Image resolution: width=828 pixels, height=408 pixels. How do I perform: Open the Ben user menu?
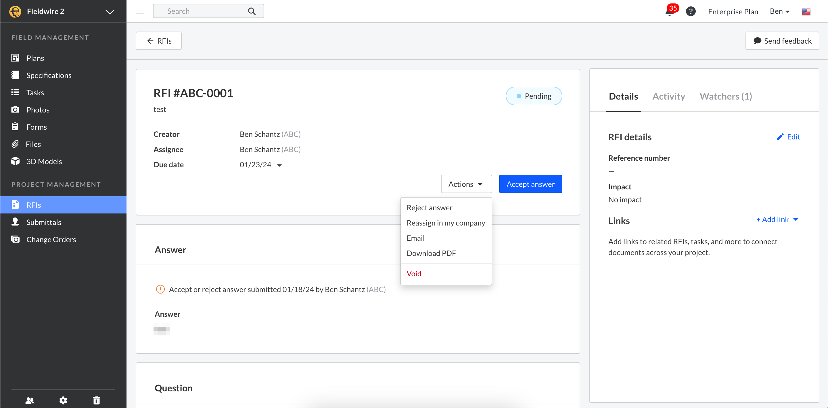pyautogui.click(x=779, y=11)
